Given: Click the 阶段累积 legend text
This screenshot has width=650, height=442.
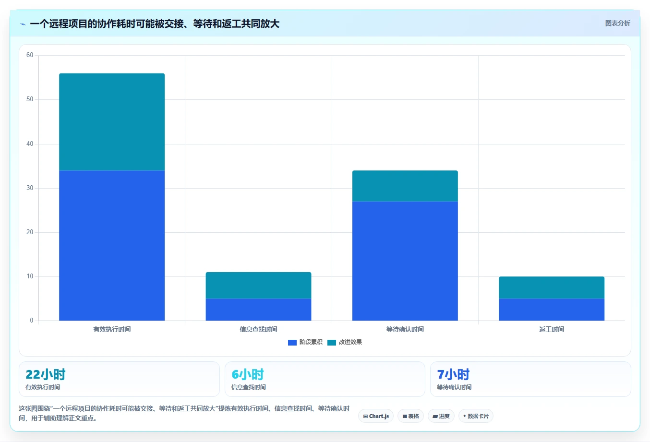Looking at the screenshot, I should [x=311, y=342].
